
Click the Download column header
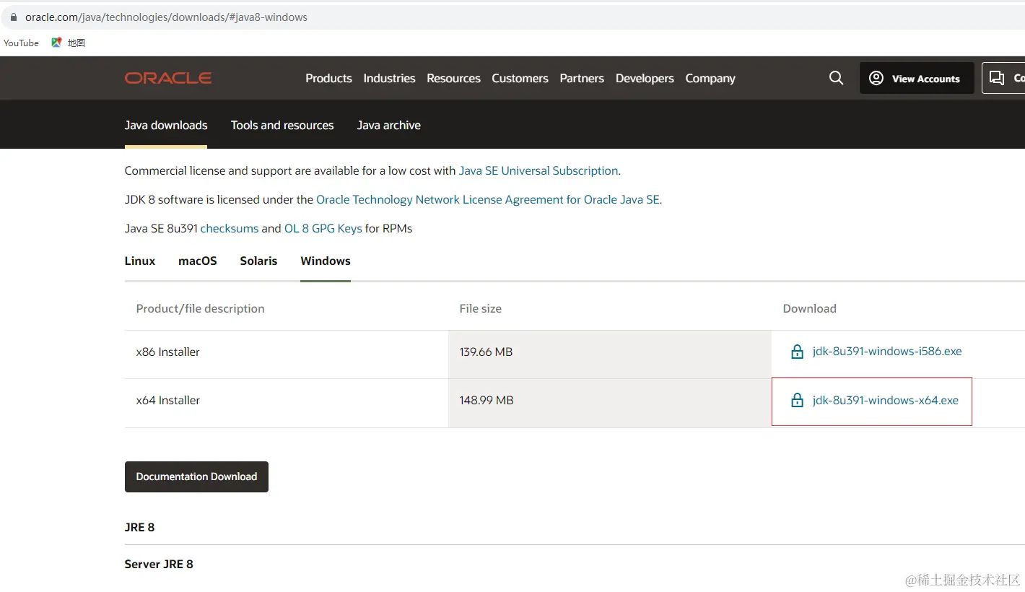pos(810,308)
